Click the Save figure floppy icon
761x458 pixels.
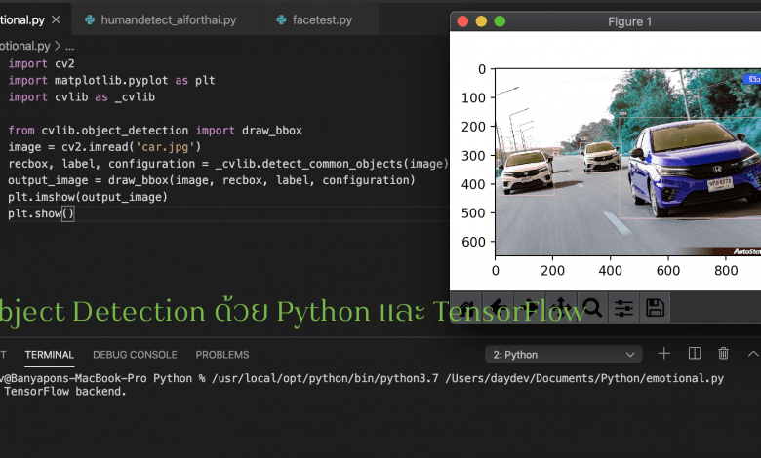(656, 307)
